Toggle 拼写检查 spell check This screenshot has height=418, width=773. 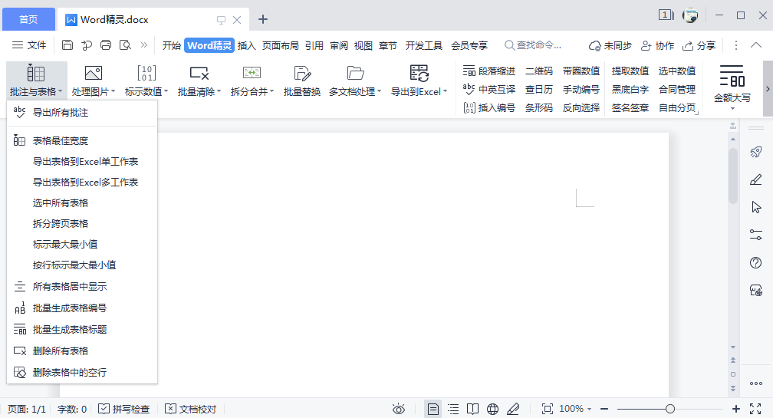coord(123,409)
